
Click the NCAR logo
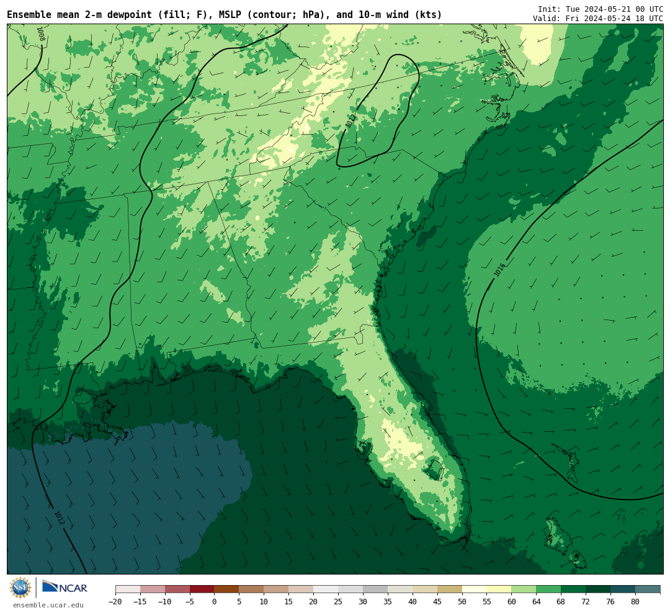click(65, 587)
